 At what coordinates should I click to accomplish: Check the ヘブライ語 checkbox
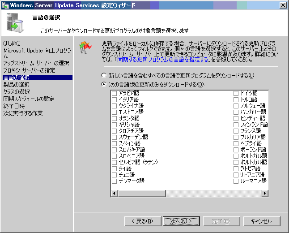(x=236, y=143)
